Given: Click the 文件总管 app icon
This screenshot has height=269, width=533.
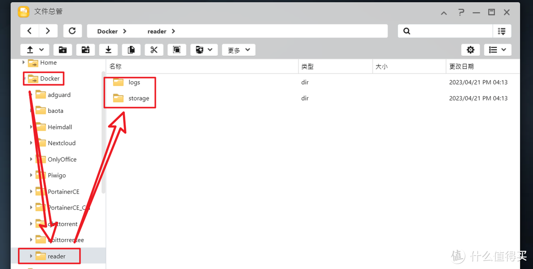Looking at the screenshot, I should [x=24, y=12].
